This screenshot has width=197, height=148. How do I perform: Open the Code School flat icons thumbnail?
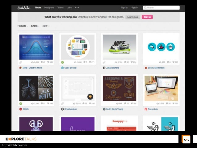[78, 47]
